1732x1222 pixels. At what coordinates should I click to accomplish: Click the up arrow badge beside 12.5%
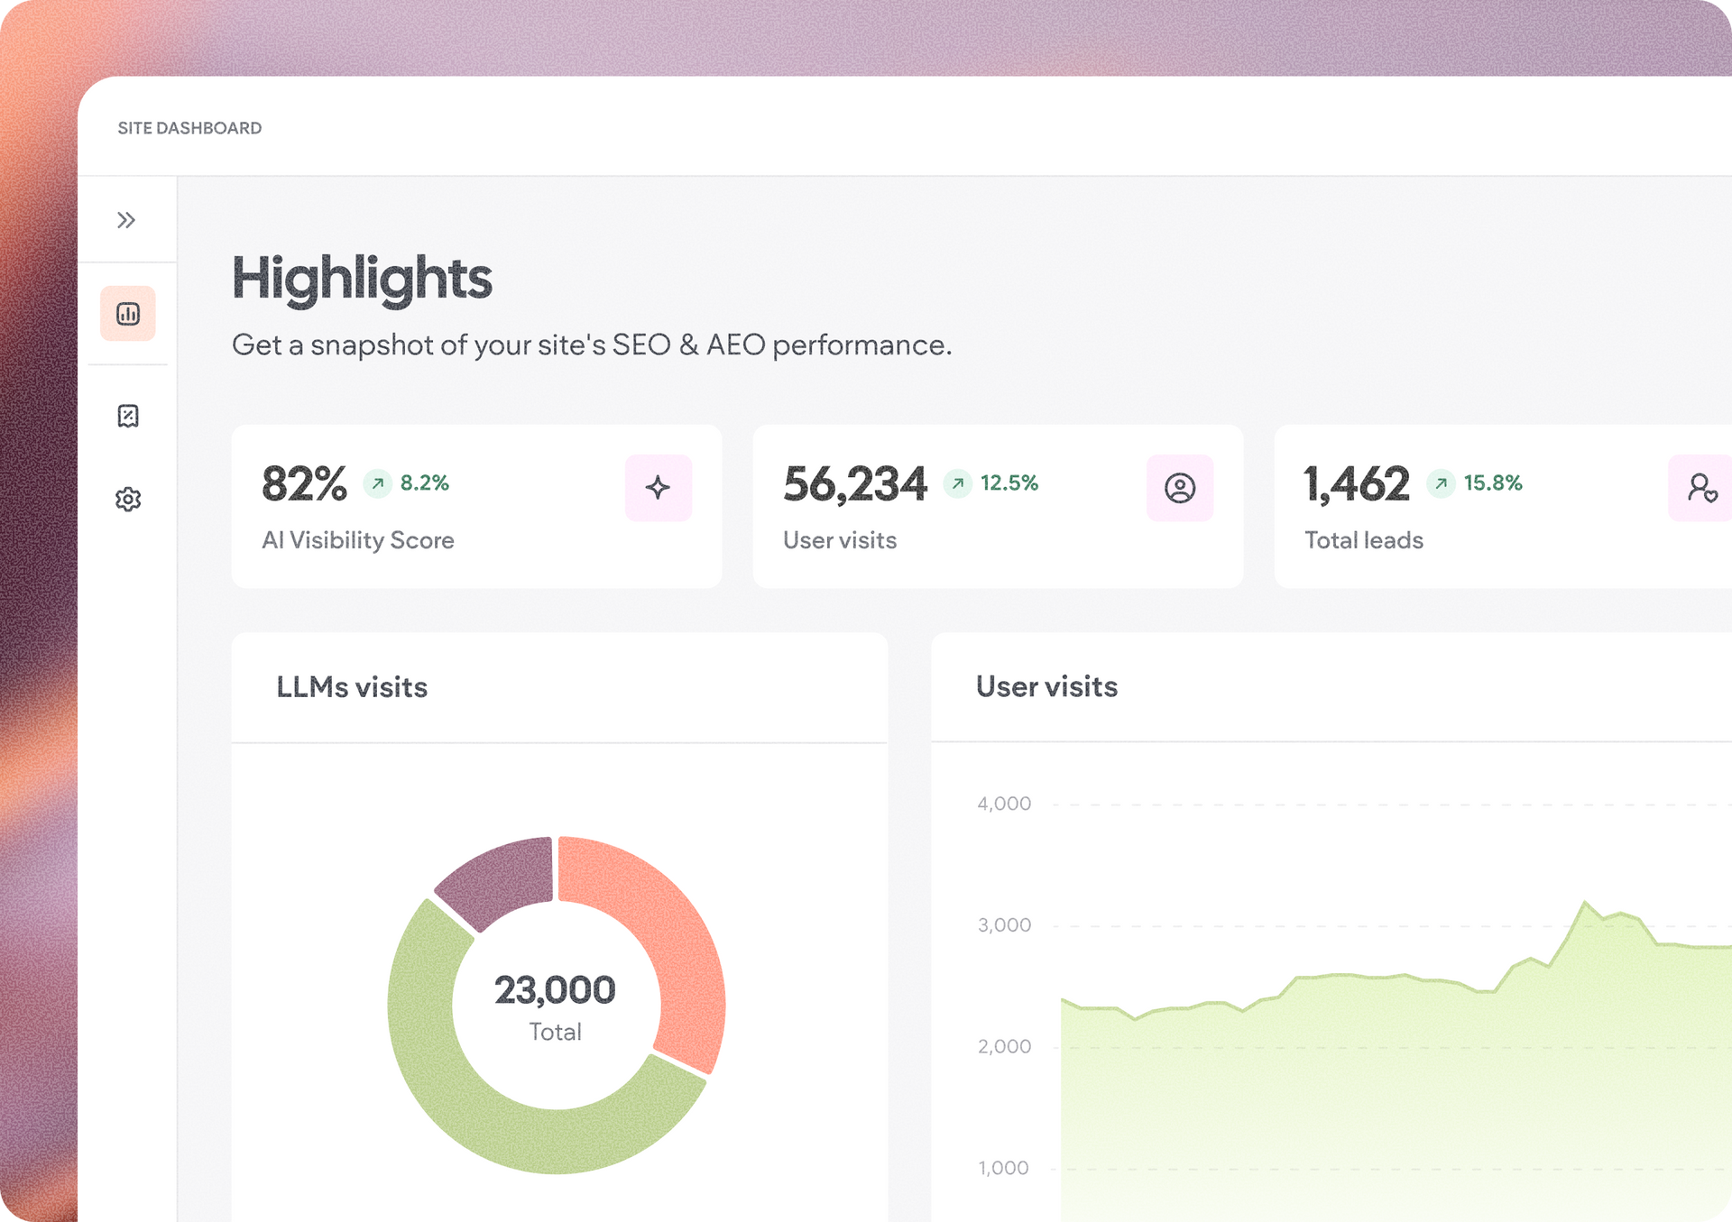coord(958,483)
